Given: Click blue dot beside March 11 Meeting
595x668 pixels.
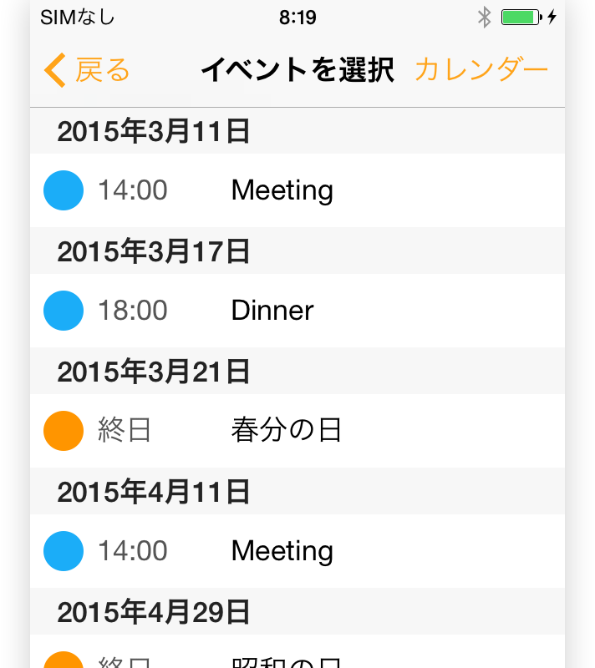Looking at the screenshot, I should pos(64,190).
